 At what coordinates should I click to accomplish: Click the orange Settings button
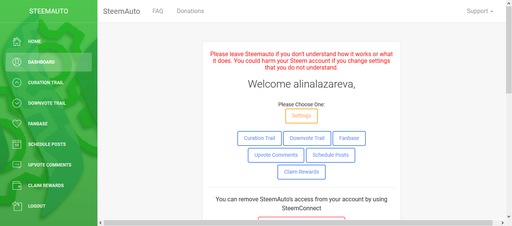pos(301,116)
